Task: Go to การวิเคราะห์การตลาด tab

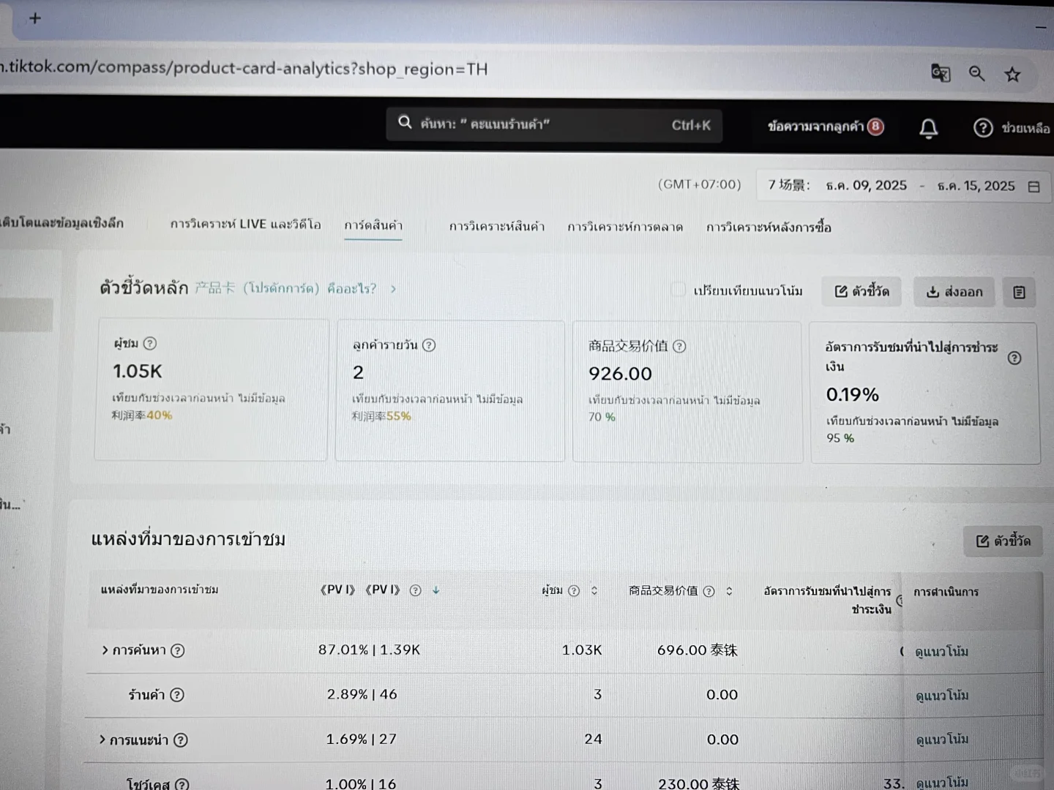Action: pyautogui.click(x=625, y=227)
